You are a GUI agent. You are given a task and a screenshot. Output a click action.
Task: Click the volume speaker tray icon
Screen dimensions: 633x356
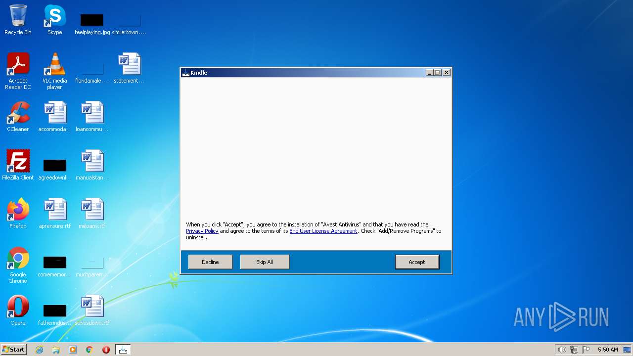pos(562,350)
